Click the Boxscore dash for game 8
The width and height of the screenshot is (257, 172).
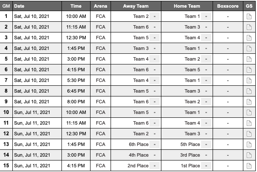pyautogui.click(x=228, y=91)
